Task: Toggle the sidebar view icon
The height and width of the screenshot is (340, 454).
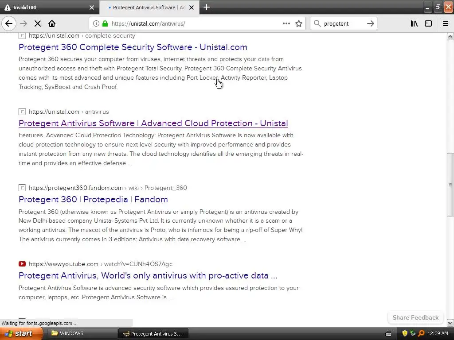Action: (x=428, y=24)
